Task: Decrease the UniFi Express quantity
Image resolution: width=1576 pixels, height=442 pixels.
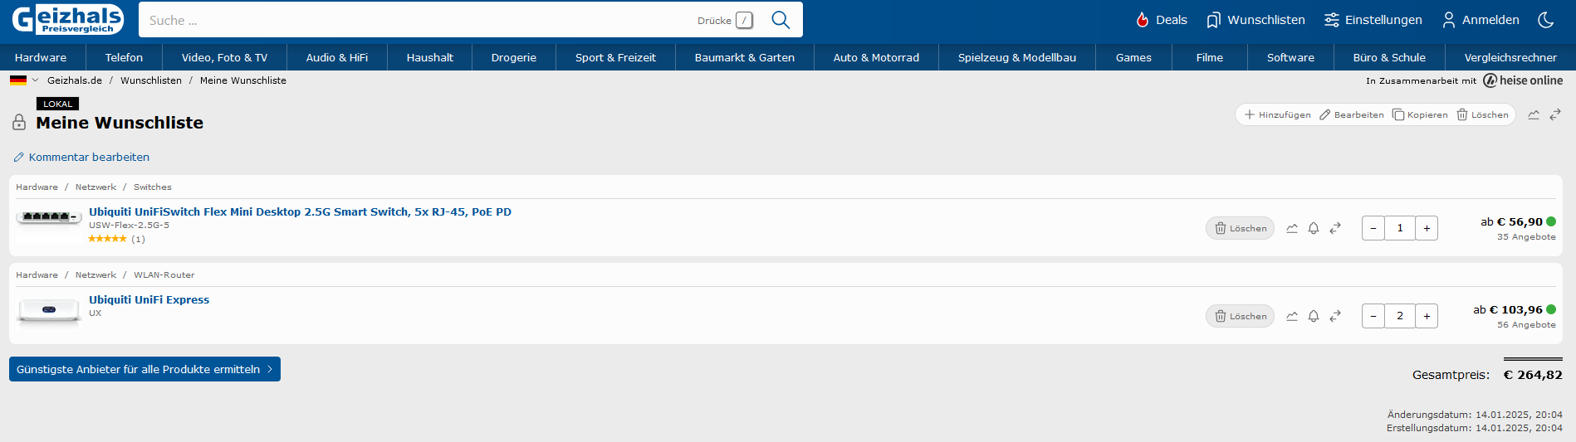Action: (1373, 316)
